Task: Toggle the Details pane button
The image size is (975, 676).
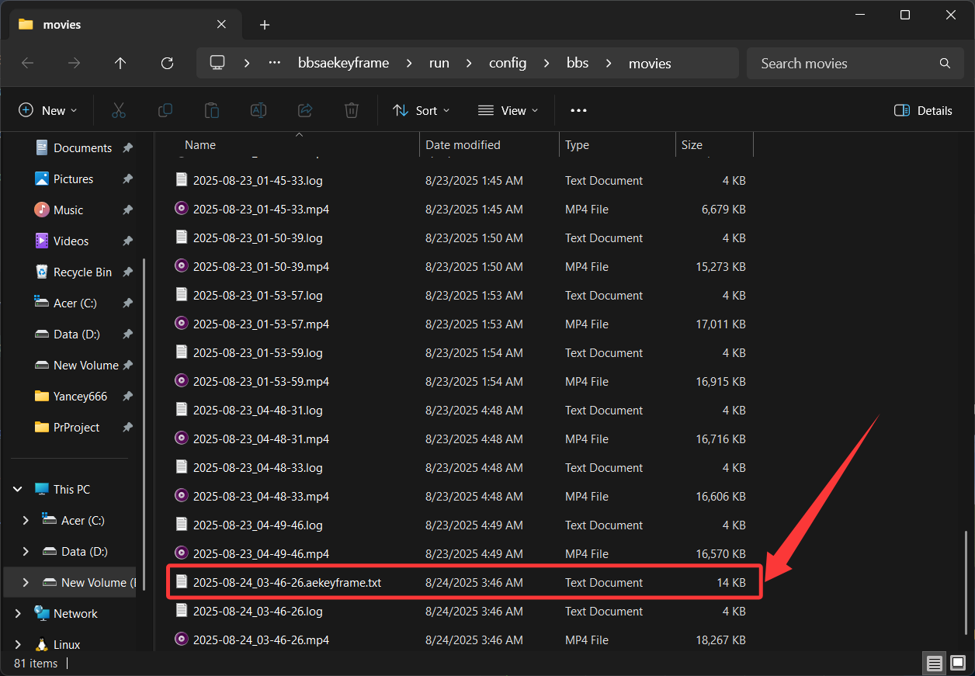Action: coord(923,110)
